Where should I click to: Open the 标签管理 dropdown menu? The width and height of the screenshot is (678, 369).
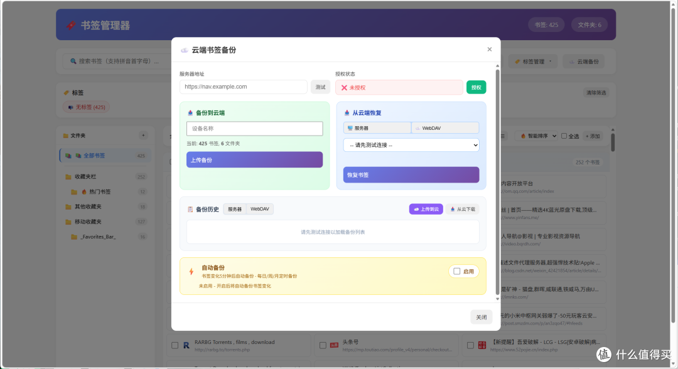tap(533, 61)
